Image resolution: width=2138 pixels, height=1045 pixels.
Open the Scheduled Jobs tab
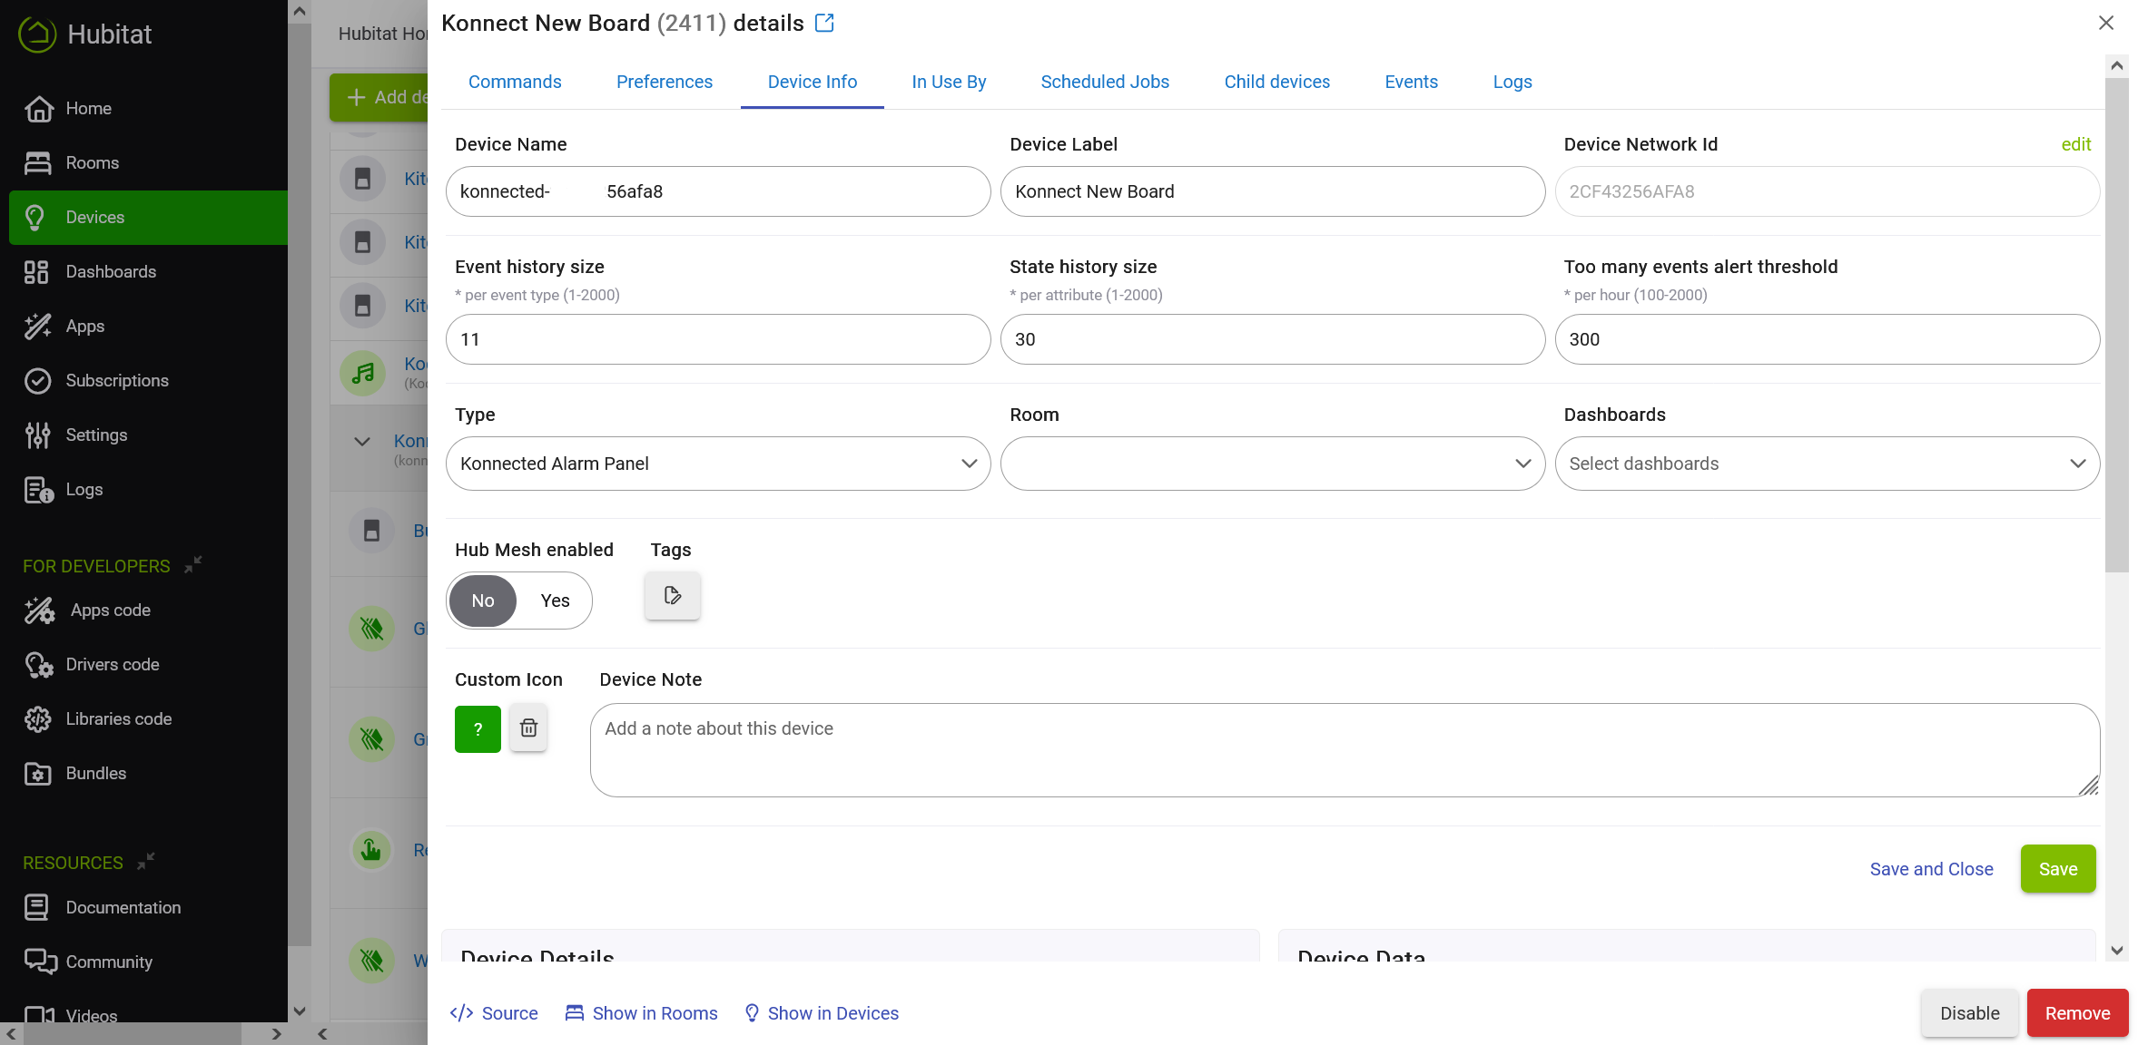click(1105, 82)
